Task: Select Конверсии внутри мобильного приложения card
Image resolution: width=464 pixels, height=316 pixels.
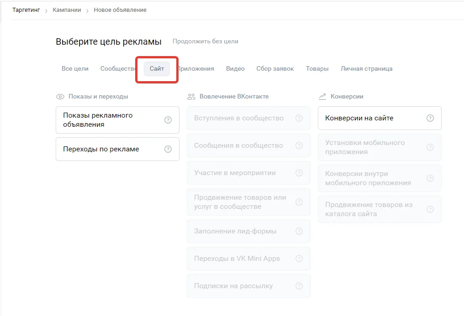Action: coord(380,178)
